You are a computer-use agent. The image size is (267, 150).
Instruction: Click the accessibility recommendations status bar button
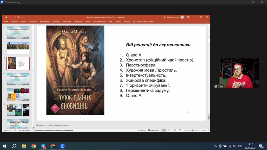pyautogui.click(x=53, y=130)
